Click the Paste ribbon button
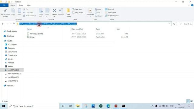 [x=19, y=12]
